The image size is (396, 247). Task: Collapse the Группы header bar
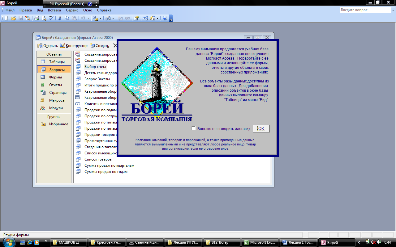(54, 117)
